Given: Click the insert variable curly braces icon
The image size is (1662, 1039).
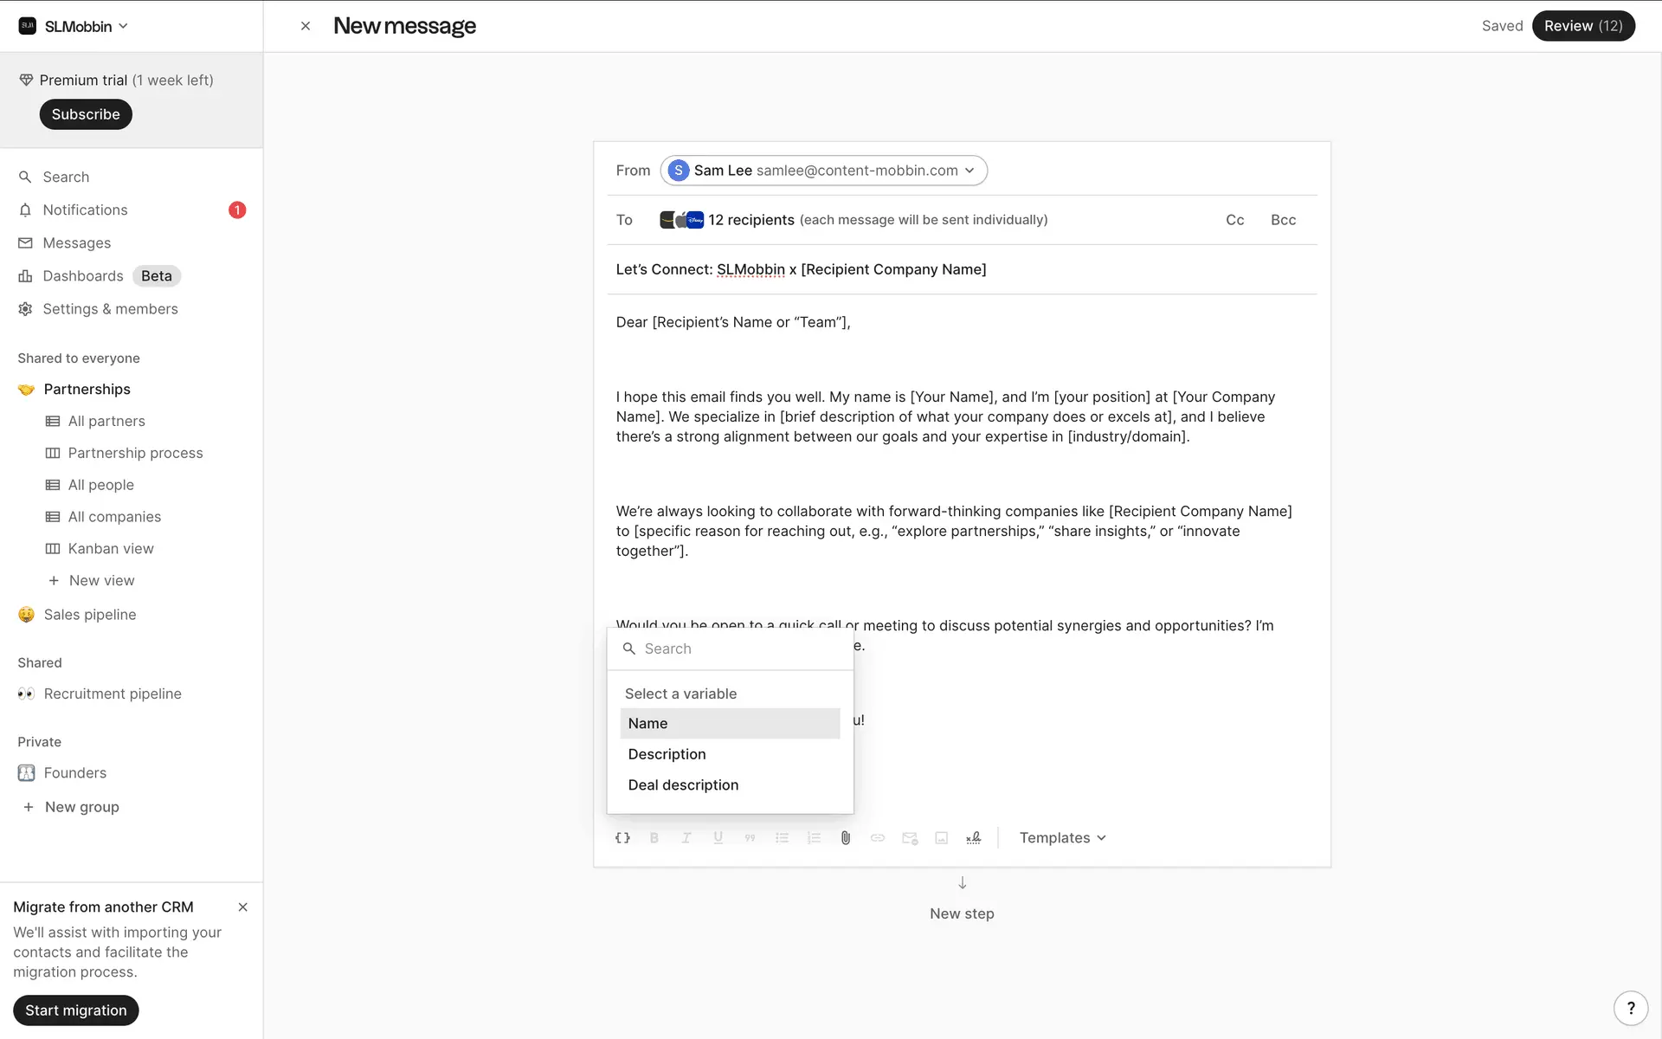Looking at the screenshot, I should (x=622, y=837).
